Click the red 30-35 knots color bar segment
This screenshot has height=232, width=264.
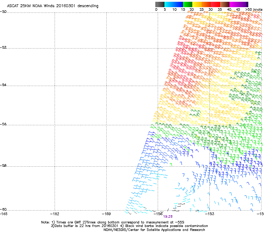click(215, 4)
